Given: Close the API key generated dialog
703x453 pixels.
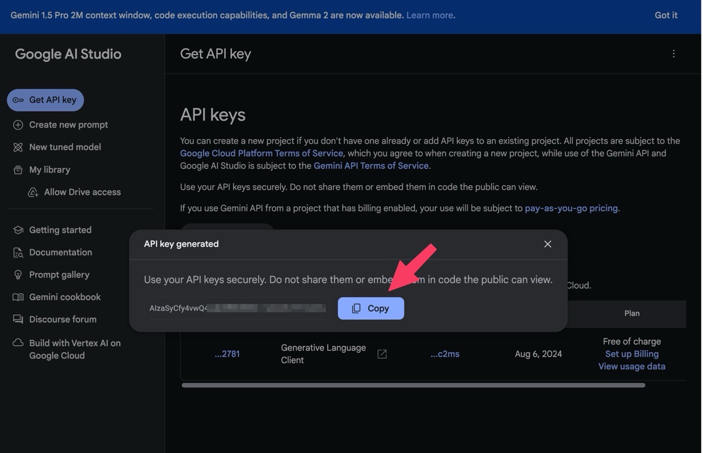Looking at the screenshot, I should coord(548,244).
